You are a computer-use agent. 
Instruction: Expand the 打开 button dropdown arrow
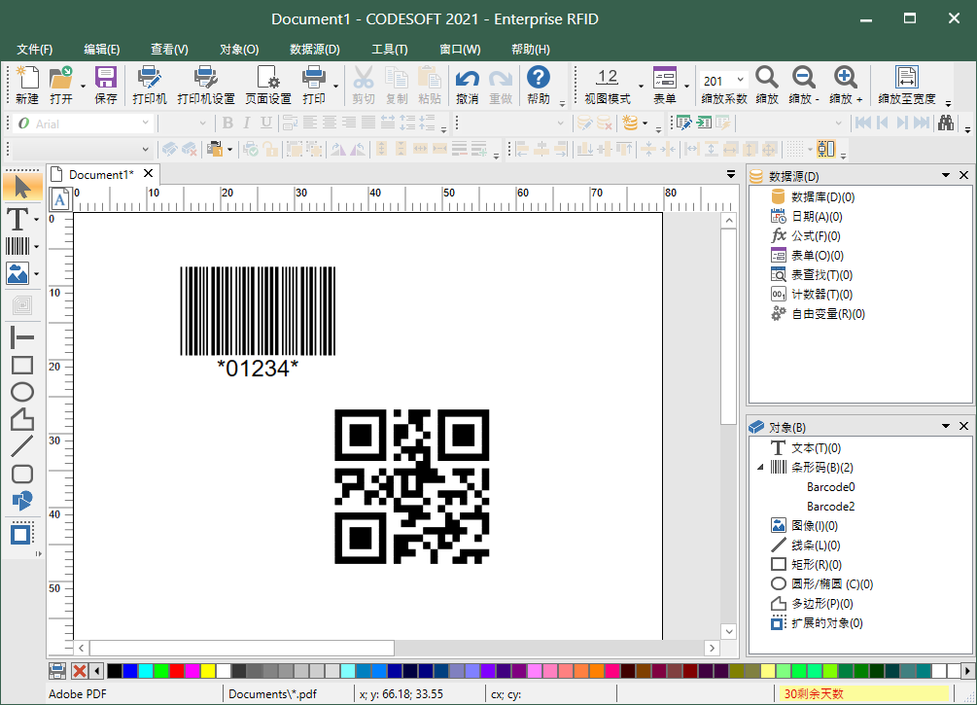click(x=83, y=86)
